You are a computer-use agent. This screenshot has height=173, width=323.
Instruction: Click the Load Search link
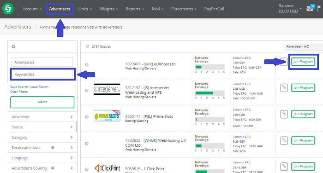point(39,87)
